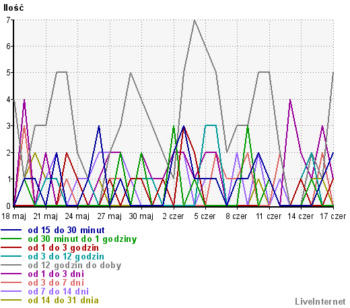Click the '2 czer' x-axis date label

coord(173,216)
